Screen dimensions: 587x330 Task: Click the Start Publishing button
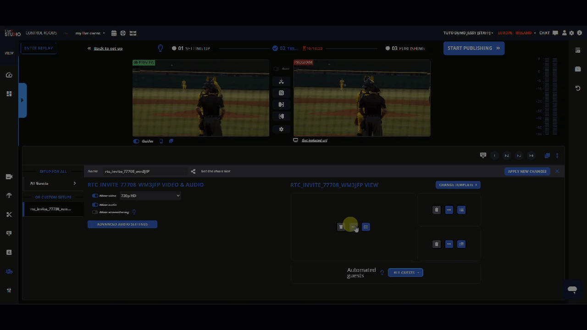[473, 48]
